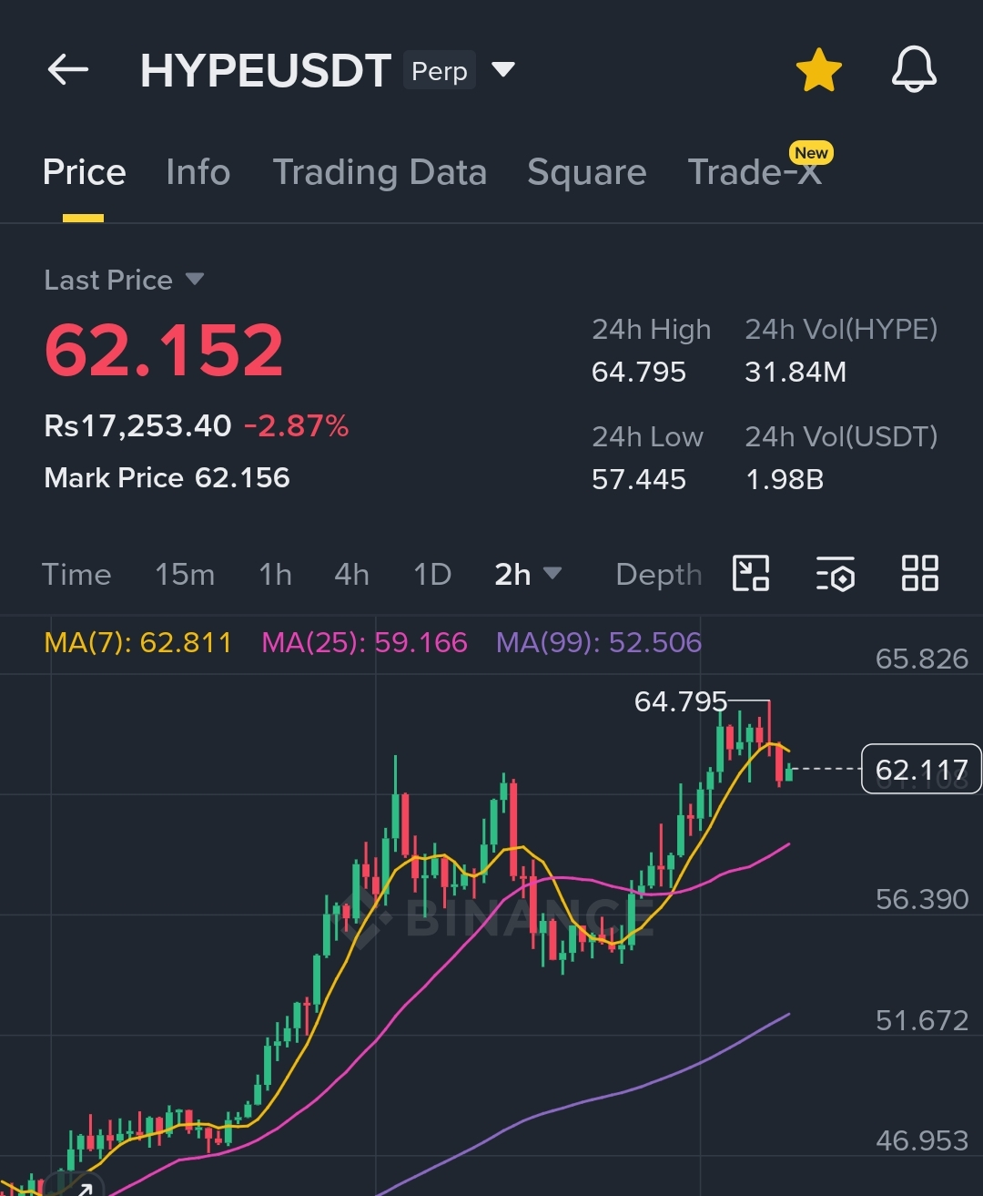Tap the 46.953 price axis label

coord(922,1140)
